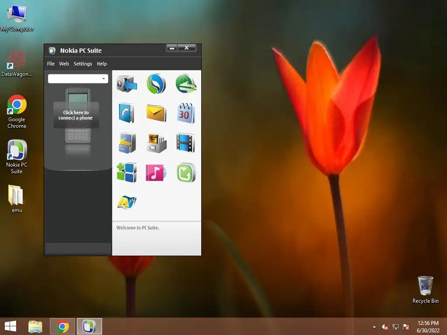Select the DataWagon desktop shortcut
Screen dimensions: 447x335
(17, 63)
